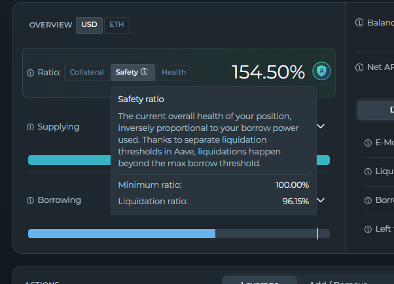The width and height of the screenshot is (394, 284).
Task: Click the 154.50% ratio value
Action: 268,72
